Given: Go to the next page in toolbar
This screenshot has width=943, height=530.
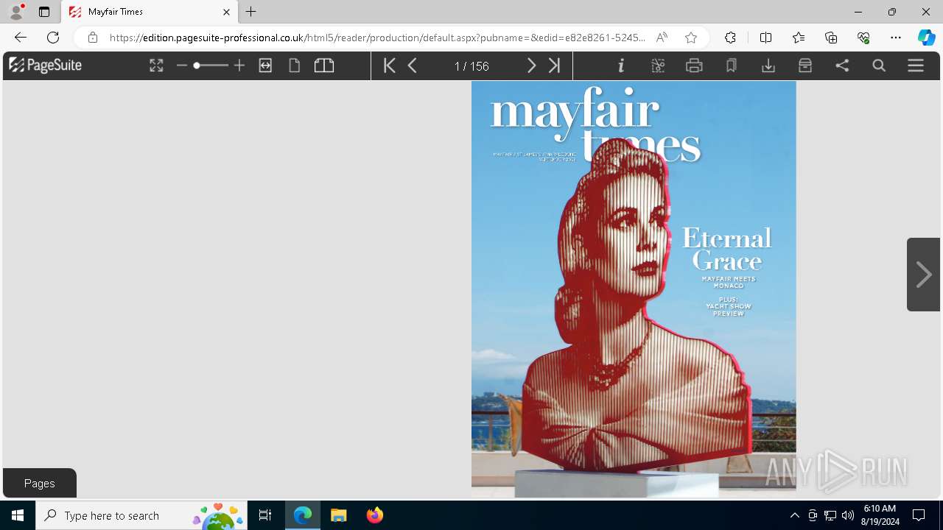Looking at the screenshot, I should [531, 66].
